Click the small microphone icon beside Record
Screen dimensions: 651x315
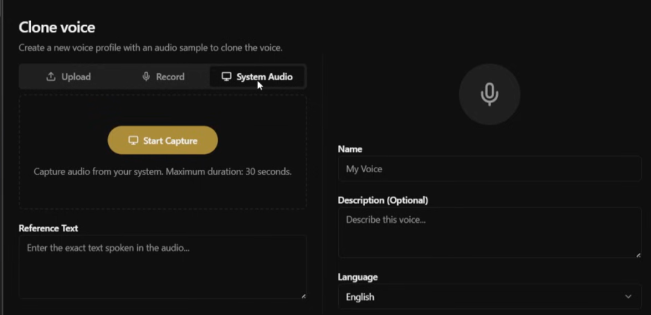(146, 77)
